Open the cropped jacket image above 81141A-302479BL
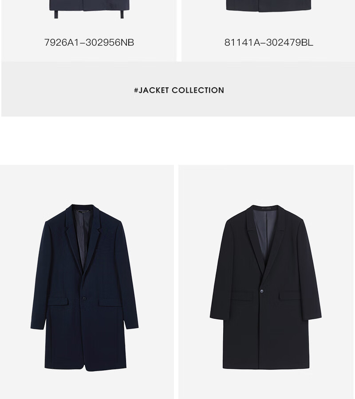355x399 pixels. point(268,6)
